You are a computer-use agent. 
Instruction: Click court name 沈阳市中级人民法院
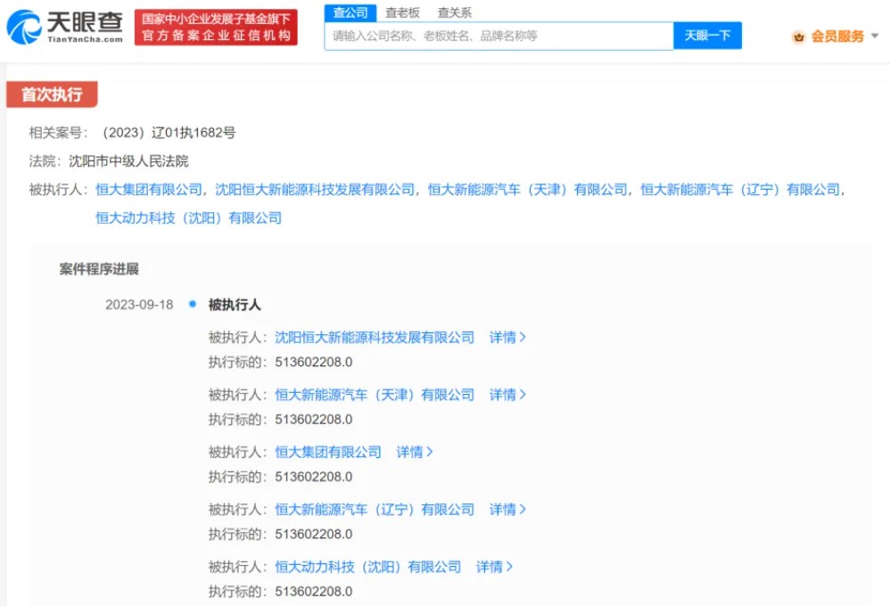tap(128, 161)
